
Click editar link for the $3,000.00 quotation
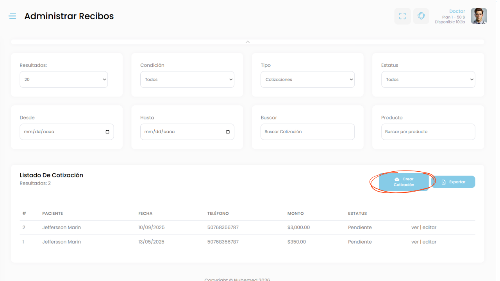[x=429, y=228]
